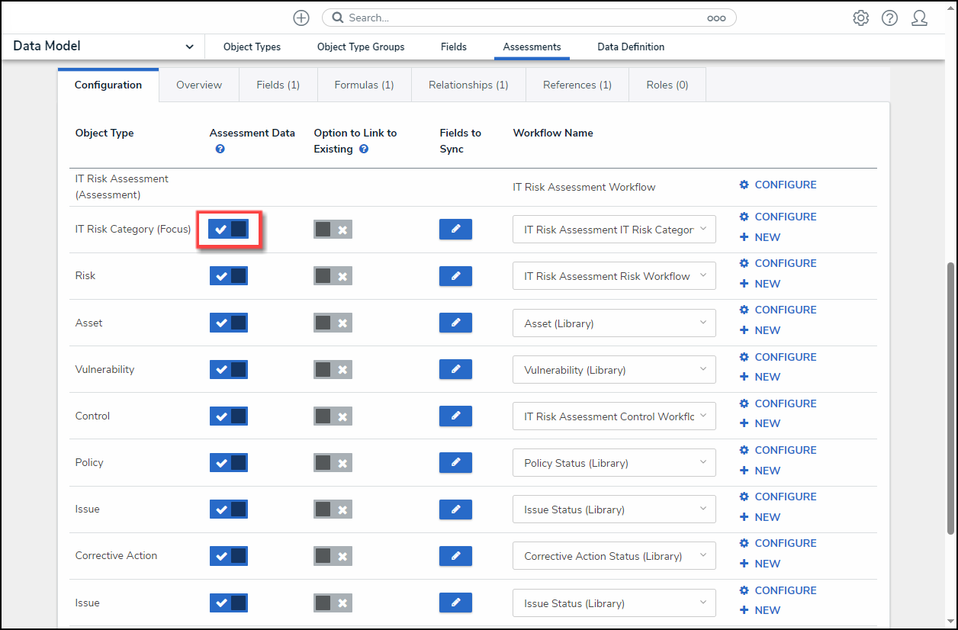Click the help icon under Assessment Data
This screenshot has height=630, width=958.
click(220, 149)
